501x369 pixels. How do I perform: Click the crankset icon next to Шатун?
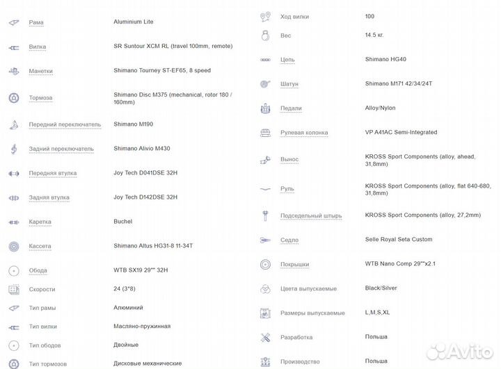click(264, 84)
